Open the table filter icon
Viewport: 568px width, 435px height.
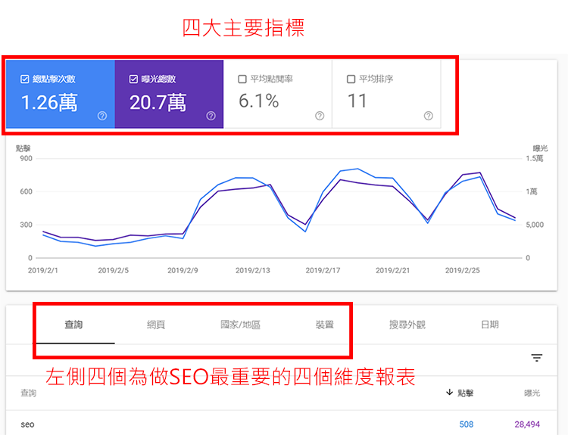point(536,358)
